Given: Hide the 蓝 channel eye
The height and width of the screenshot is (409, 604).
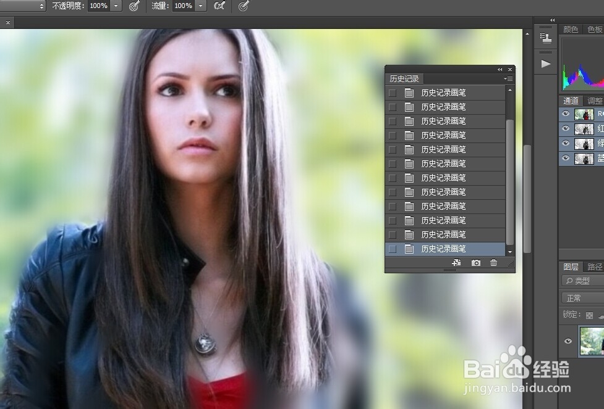Looking at the screenshot, I should tap(566, 157).
